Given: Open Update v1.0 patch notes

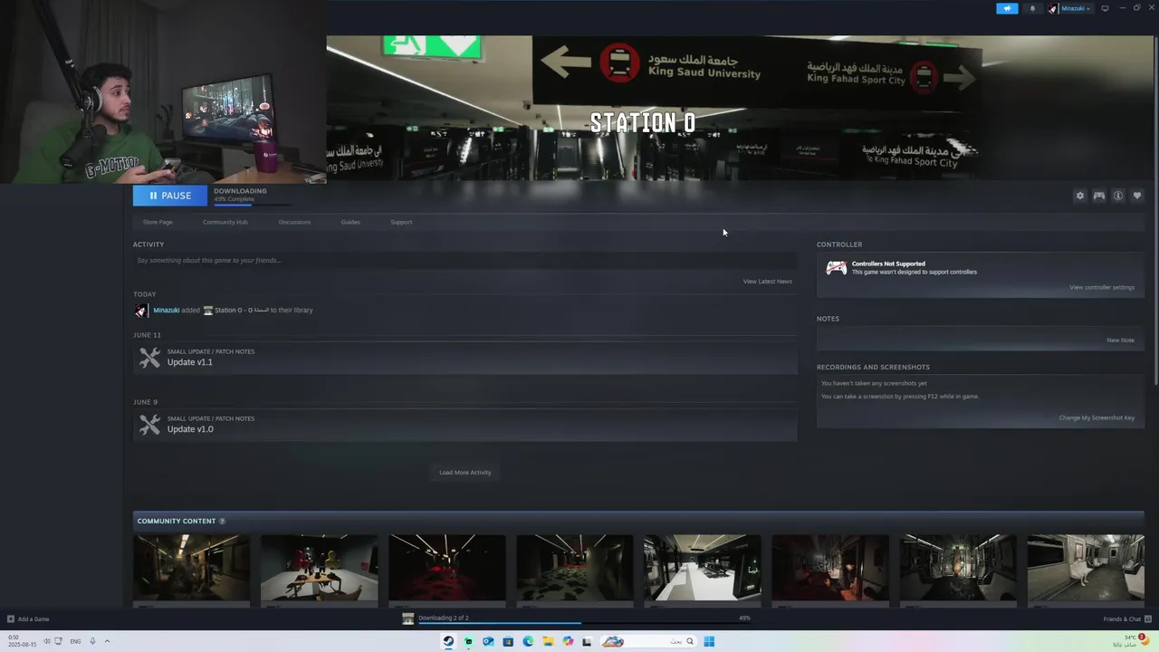Looking at the screenshot, I should (x=465, y=425).
